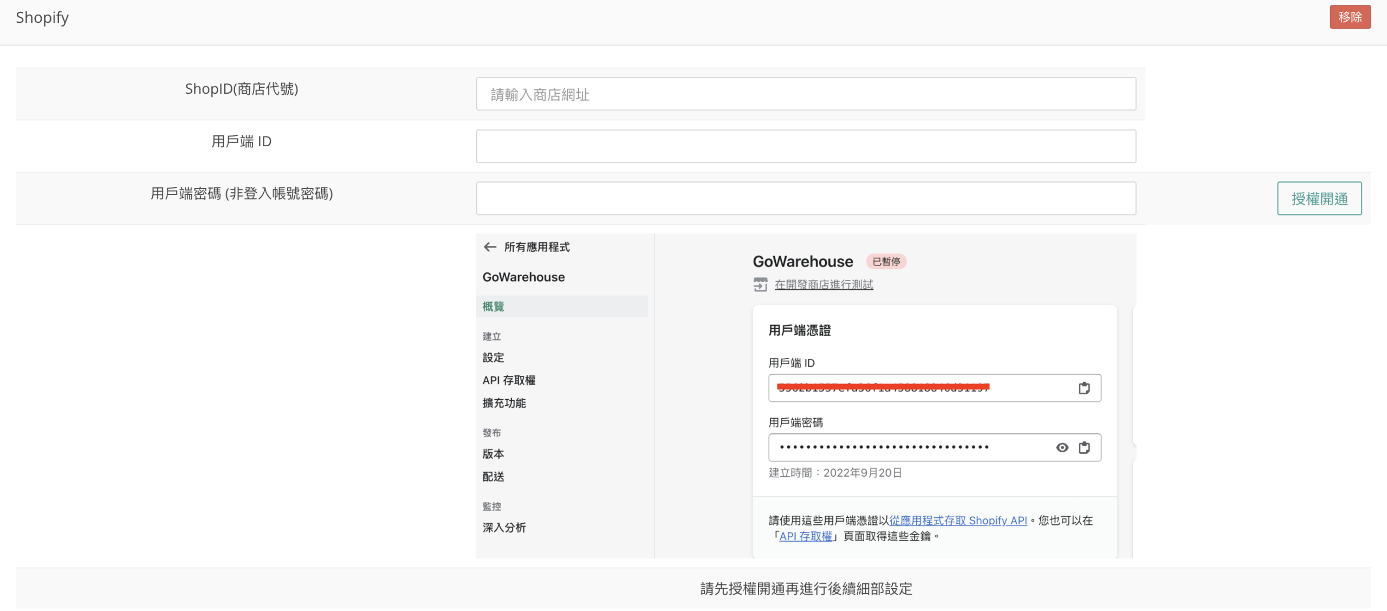Select 配送 in the sidebar

point(494,477)
